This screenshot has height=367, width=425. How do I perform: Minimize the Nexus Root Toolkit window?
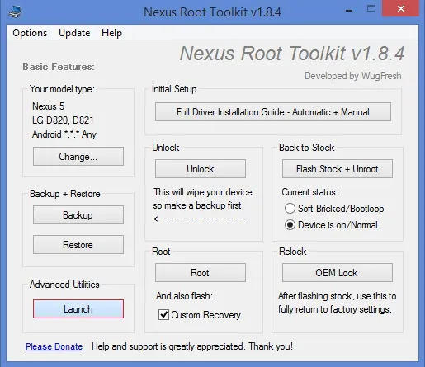pos(349,11)
